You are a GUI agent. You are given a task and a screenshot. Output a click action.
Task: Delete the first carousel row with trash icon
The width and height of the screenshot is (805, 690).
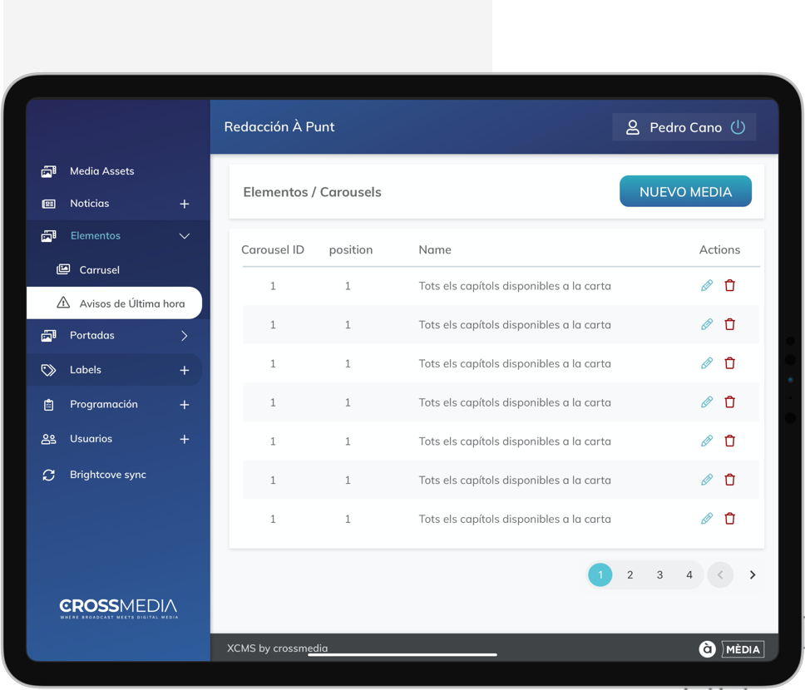tap(730, 286)
